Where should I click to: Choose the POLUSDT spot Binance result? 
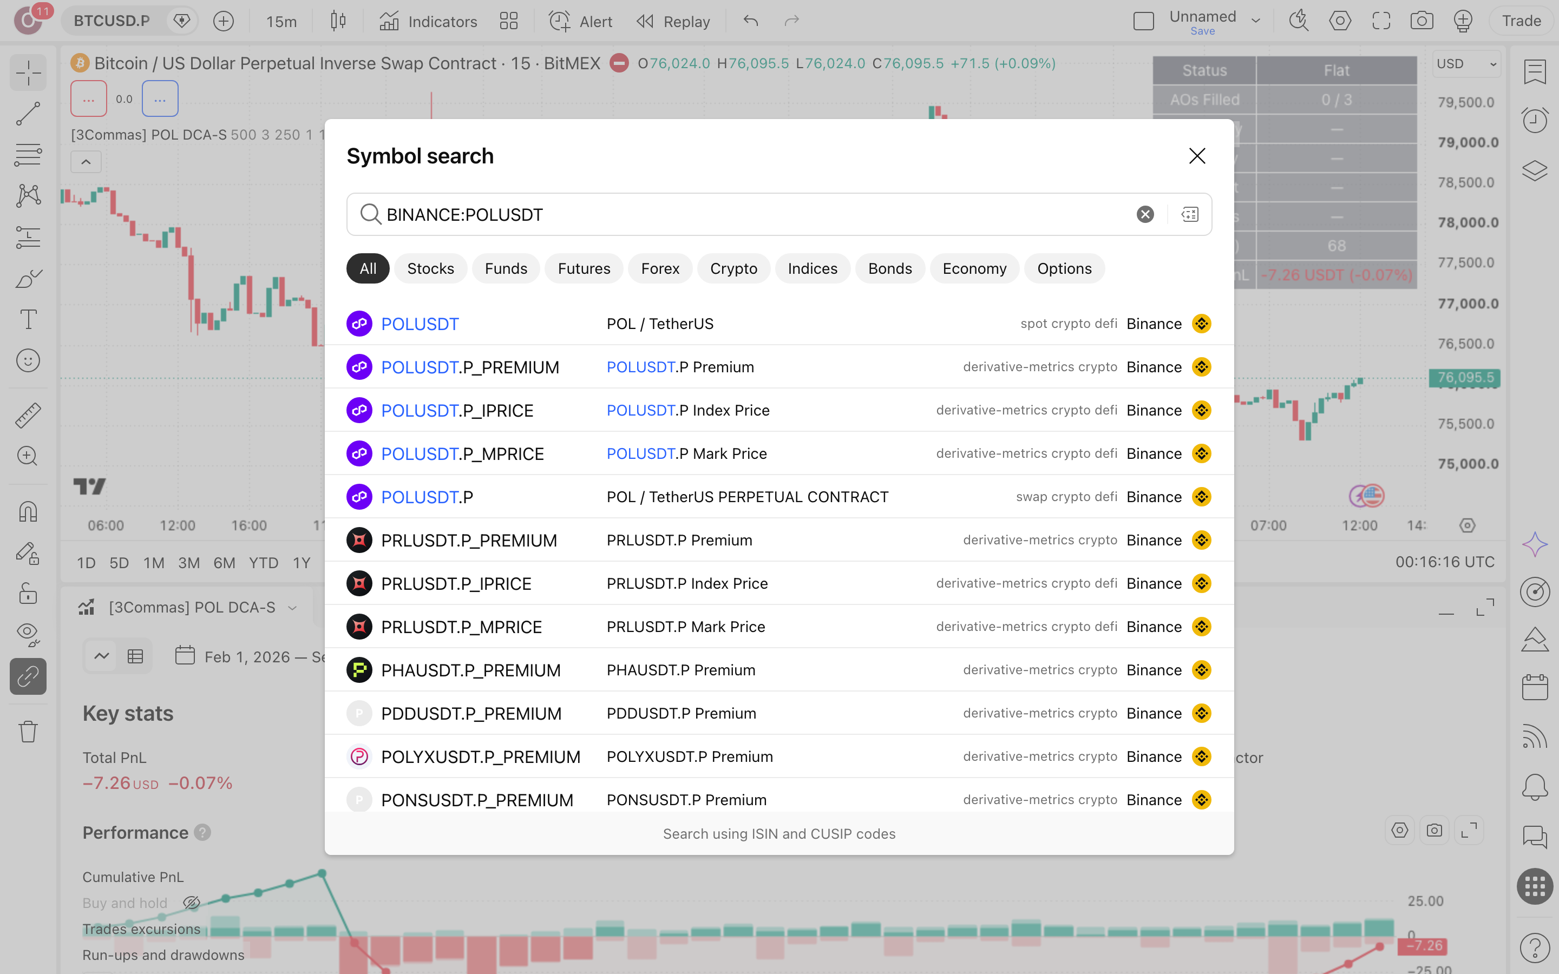point(779,324)
